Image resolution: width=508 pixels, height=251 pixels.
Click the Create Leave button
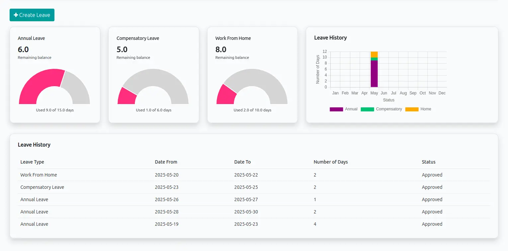pyautogui.click(x=32, y=15)
